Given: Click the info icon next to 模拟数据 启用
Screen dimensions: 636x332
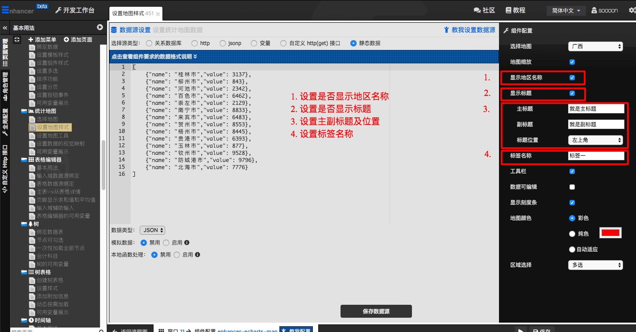Looking at the screenshot, I should [187, 243].
